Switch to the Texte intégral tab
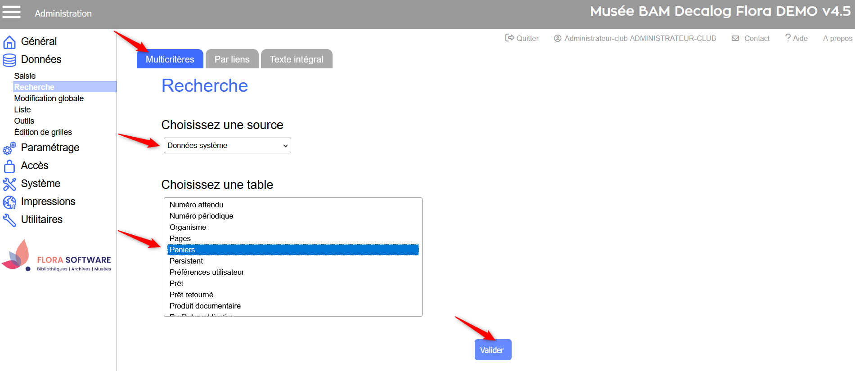This screenshot has height=371, width=855. (297, 59)
